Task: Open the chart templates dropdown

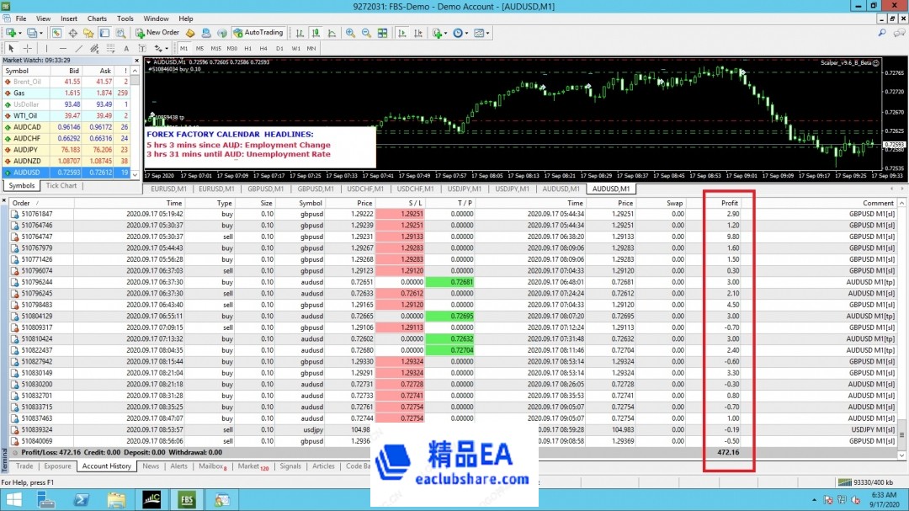Action: [x=481, y=33]
